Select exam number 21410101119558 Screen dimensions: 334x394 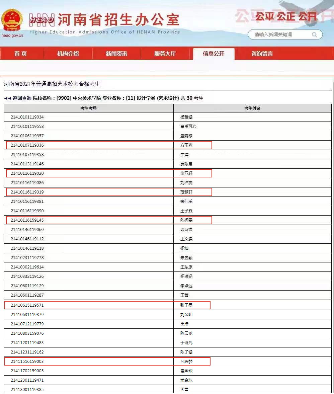click(27, 127)
